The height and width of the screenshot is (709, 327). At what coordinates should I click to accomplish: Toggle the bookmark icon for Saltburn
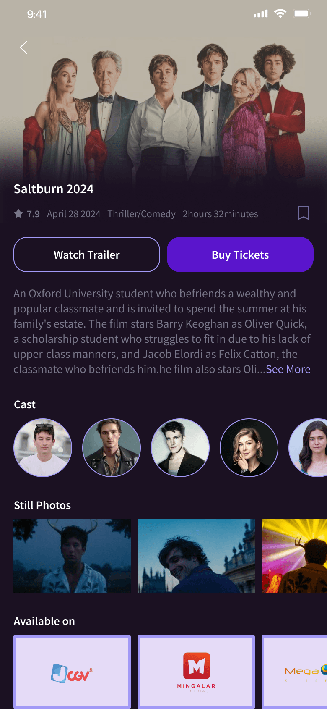click(304, 213)
